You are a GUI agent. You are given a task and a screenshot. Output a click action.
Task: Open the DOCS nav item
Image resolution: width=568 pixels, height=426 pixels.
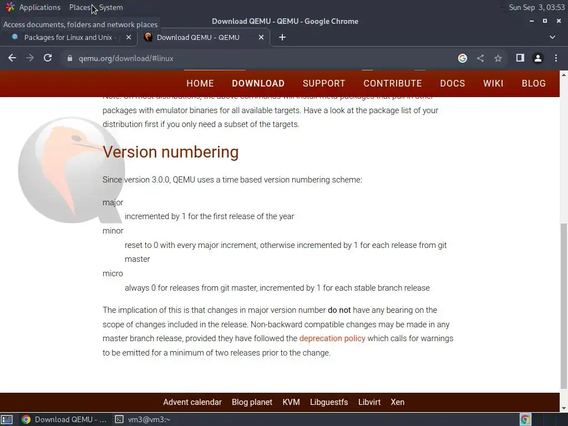tap(453, 83)
